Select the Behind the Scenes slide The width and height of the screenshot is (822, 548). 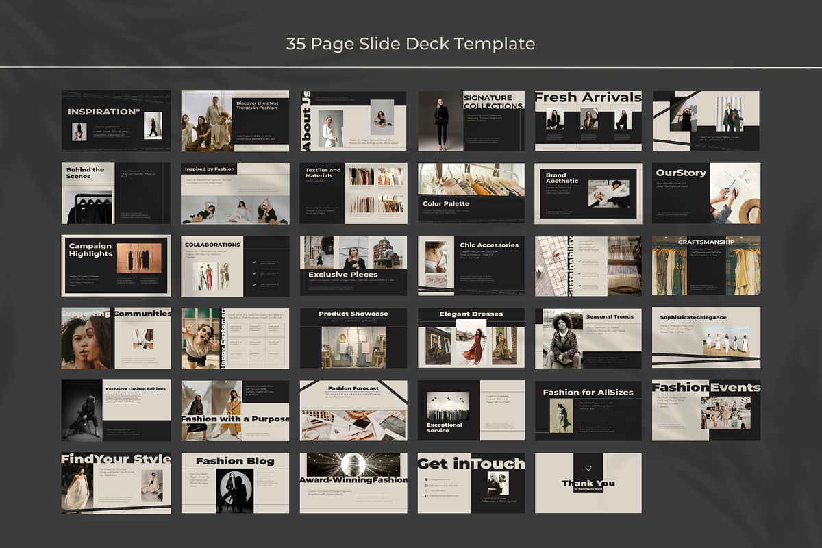coord(116,193)
